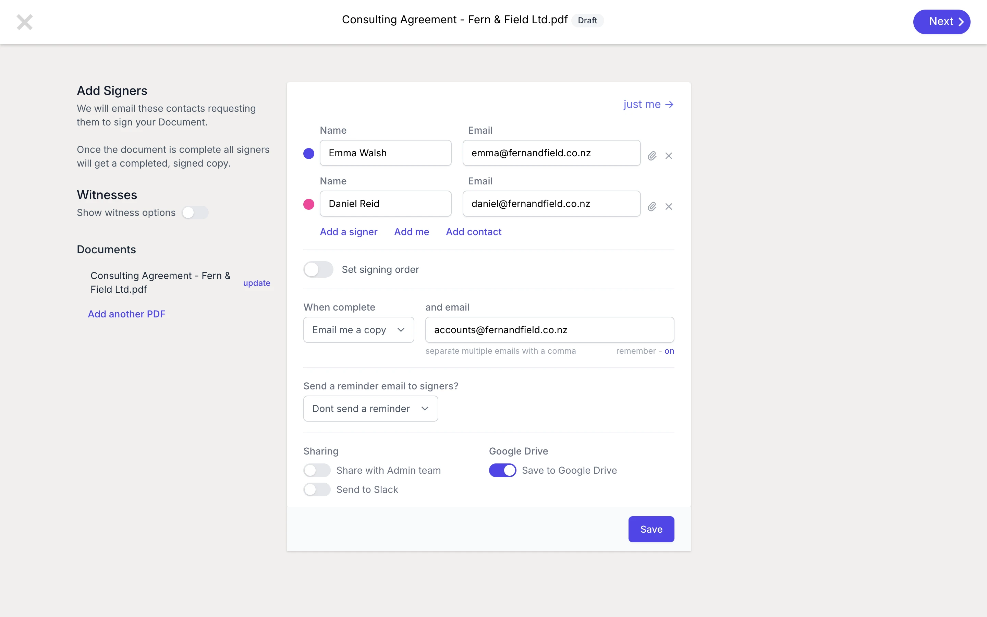Edit the Emma Walsh name field
The height and width of the screenshot is (617, 987).
(x=386, y=153)
